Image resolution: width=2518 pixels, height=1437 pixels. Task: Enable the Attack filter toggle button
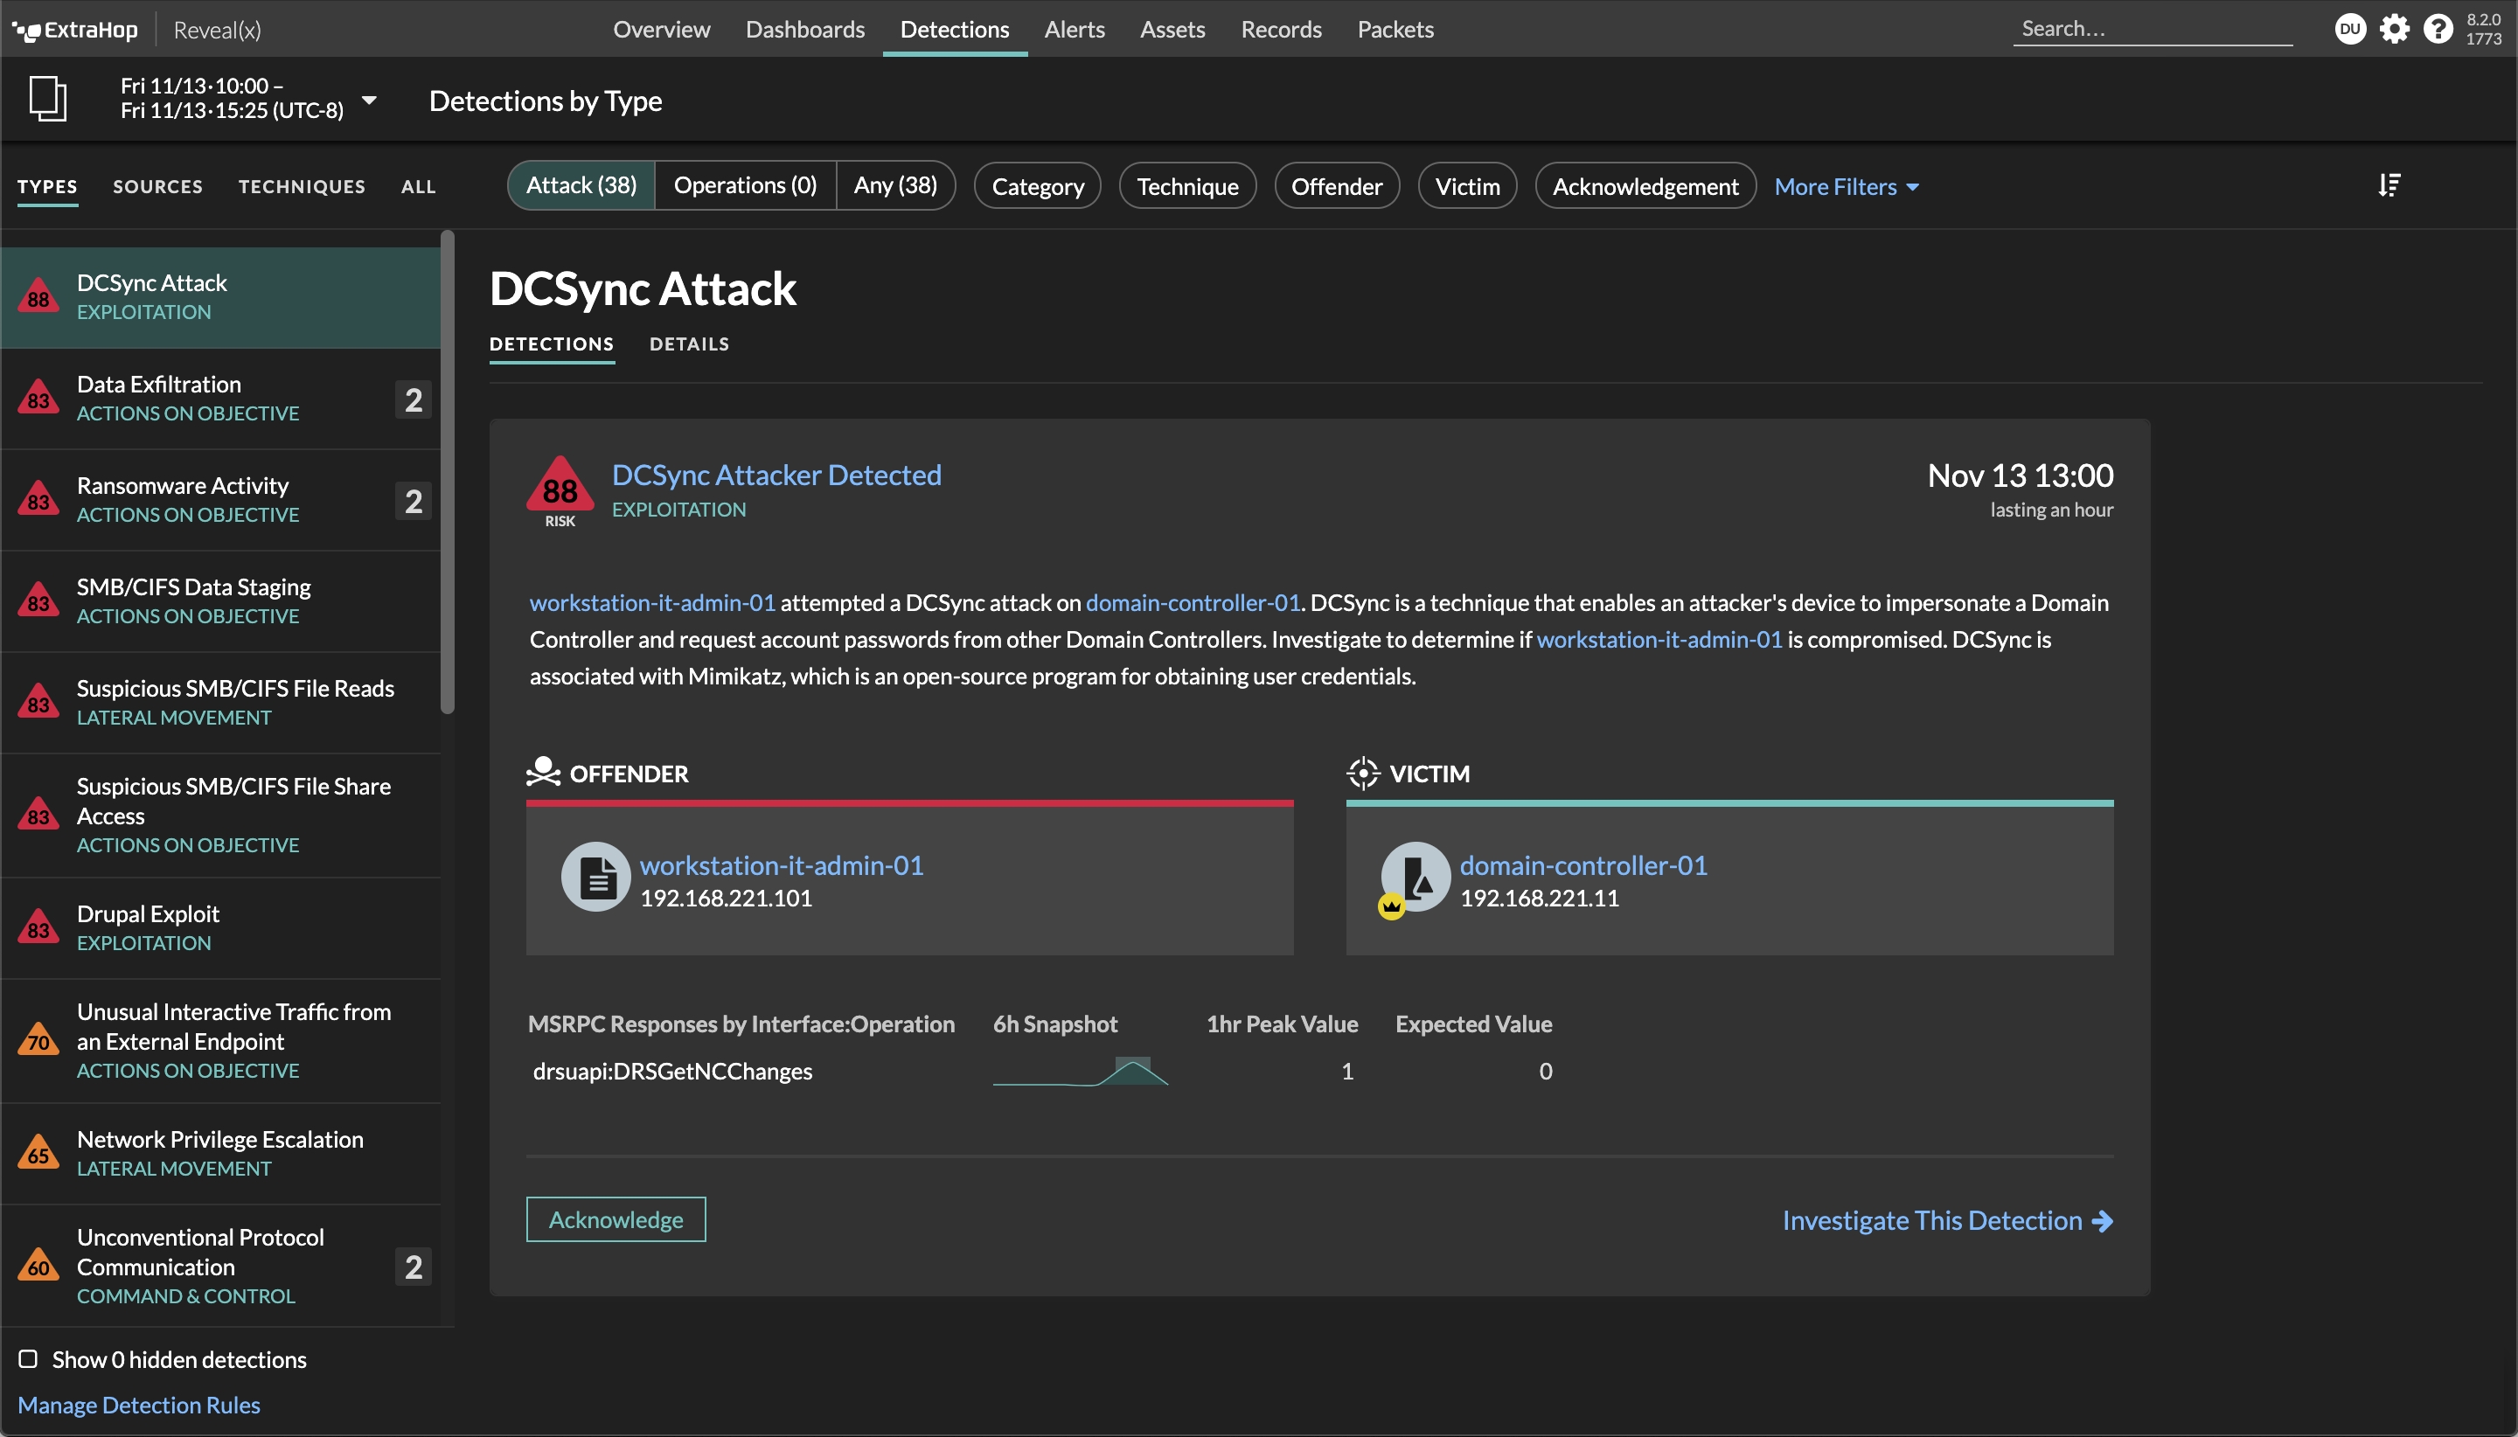pyautogui.click(x=581, y=185)
